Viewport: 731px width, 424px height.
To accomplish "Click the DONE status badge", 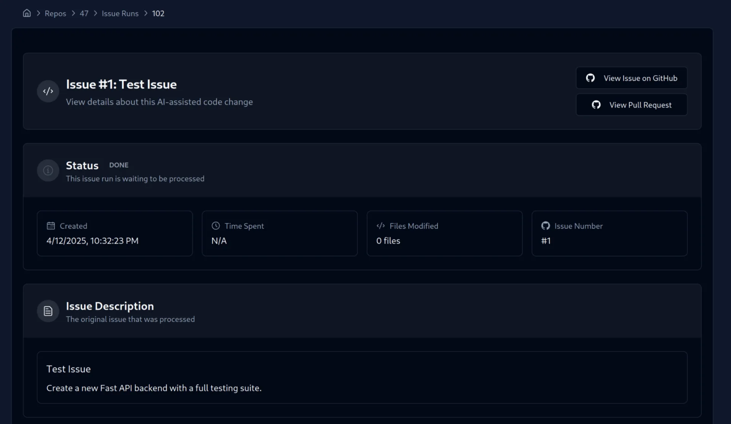I will tap(119, 165).
